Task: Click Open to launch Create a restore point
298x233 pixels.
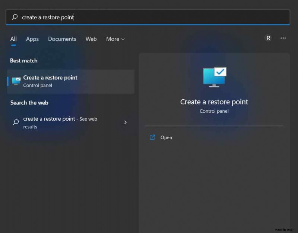Action: click(x=166, y=137)
